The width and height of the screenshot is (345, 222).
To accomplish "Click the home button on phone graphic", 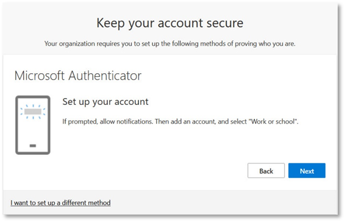I will pyautogui.click(x=33, y=146).
